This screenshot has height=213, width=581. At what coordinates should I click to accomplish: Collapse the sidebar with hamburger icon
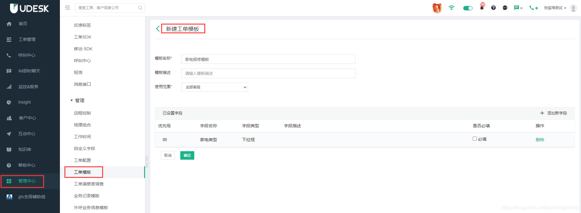67,8
